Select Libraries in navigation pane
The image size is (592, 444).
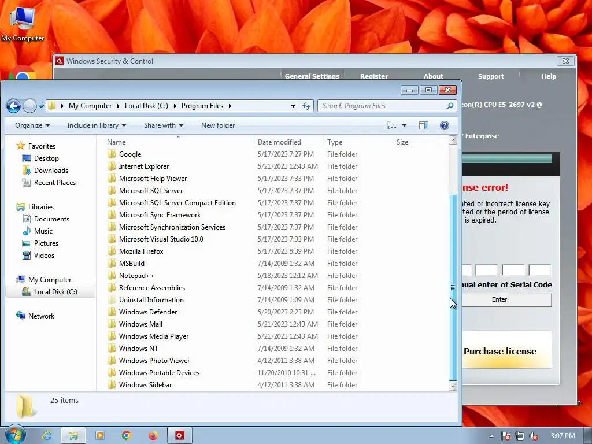click(x=35, y=207)
